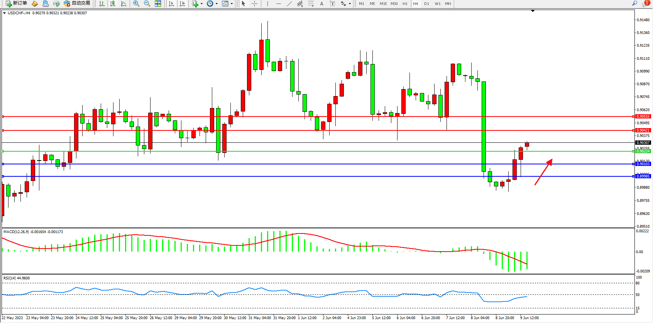Select the Fibonacci retracement tool

(311, 3)
